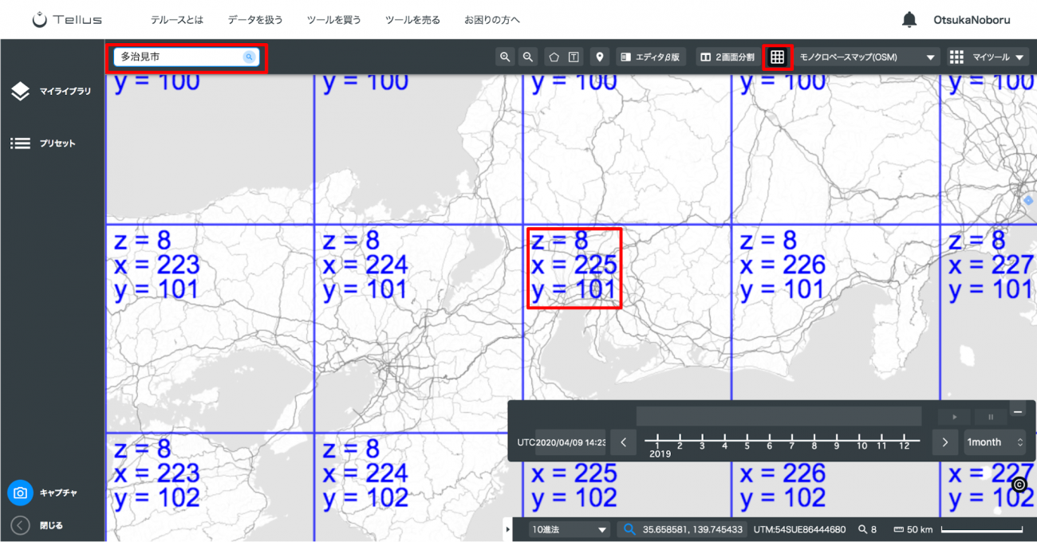The height and width of the screenshot is (542, 1037).
Task: Open the ツールを買う menu
Action: click(x=333, y=20)
